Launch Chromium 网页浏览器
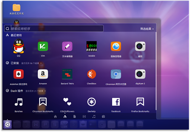 click(x=116, y=74)
